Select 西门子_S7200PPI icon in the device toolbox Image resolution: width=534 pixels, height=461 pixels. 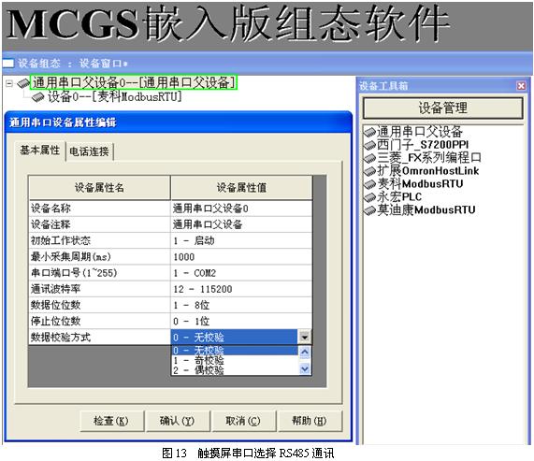click(x=369, y=145)
